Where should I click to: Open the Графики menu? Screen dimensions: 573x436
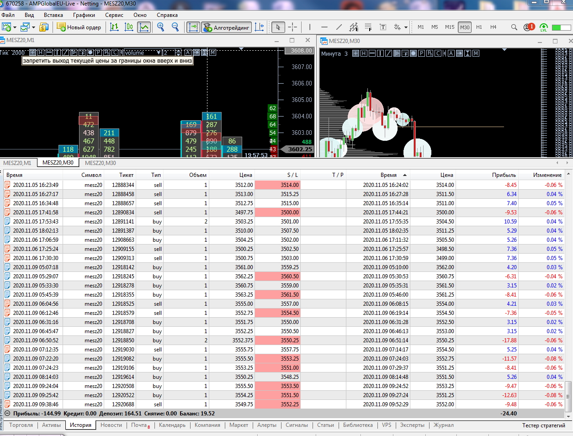click(x=84, y=15)
